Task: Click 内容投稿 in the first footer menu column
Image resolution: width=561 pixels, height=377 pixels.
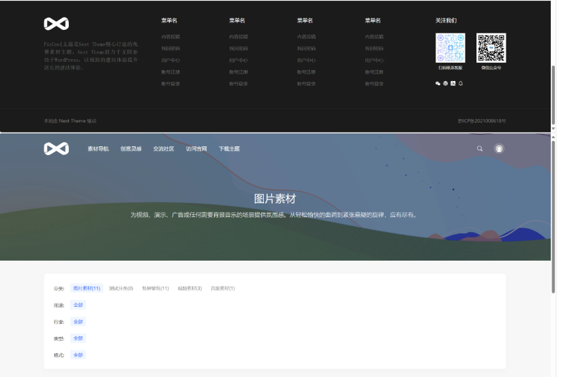Action: (x=170, y=37)
